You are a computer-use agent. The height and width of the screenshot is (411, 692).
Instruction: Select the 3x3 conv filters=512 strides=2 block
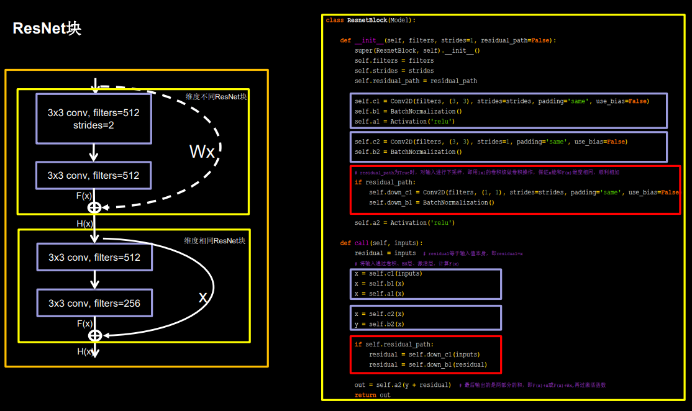tap(94, 119)
